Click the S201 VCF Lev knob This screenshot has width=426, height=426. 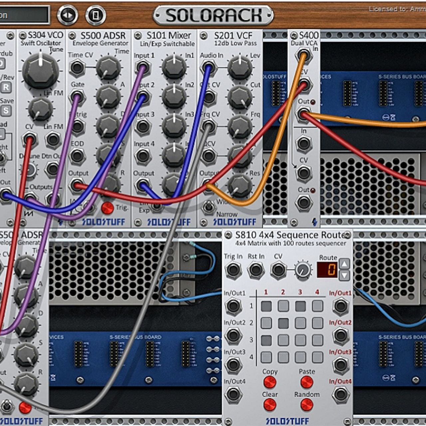(240, 68)
